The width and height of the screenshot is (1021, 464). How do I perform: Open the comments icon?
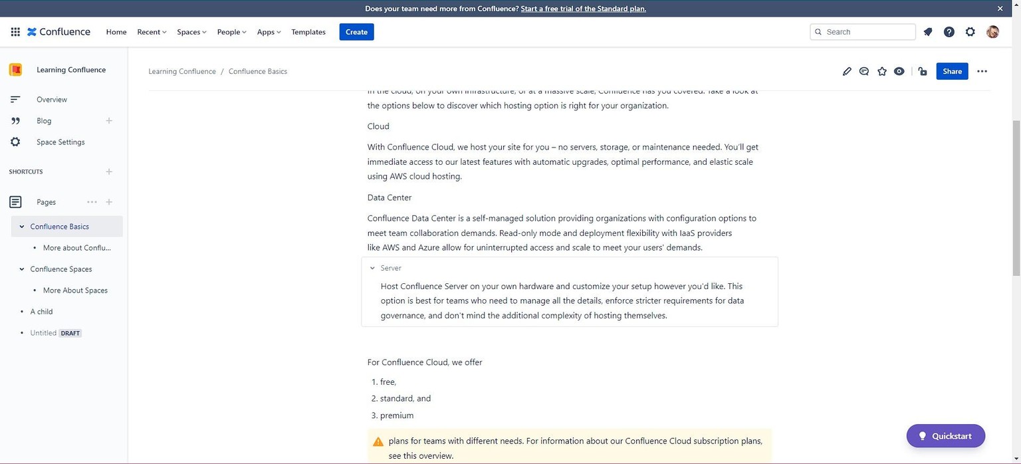pos(864,71)
